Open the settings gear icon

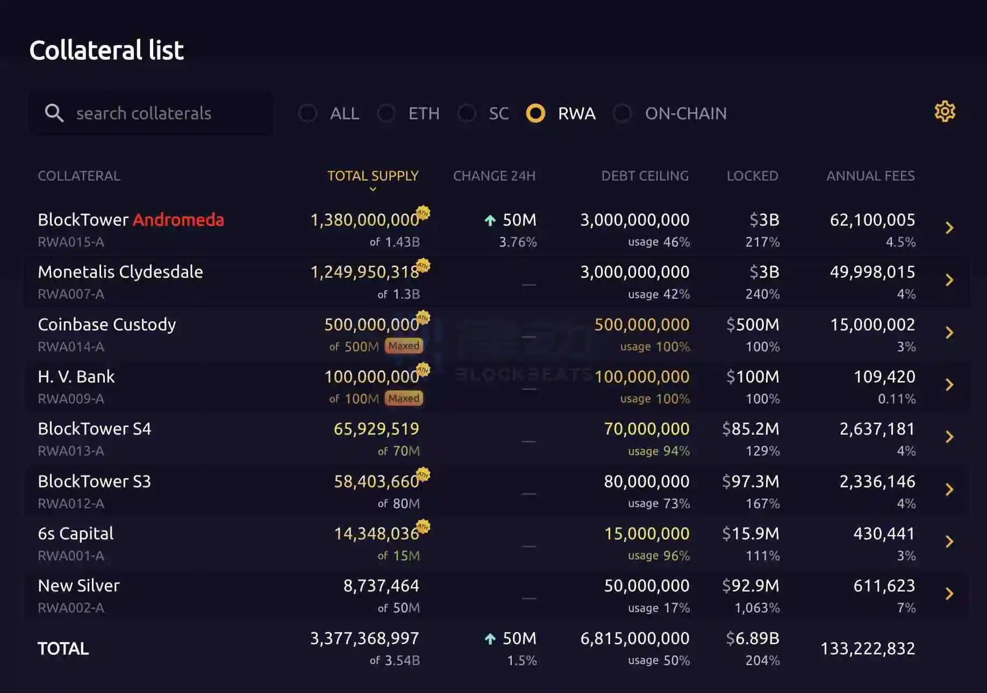[x=945, y=112]
